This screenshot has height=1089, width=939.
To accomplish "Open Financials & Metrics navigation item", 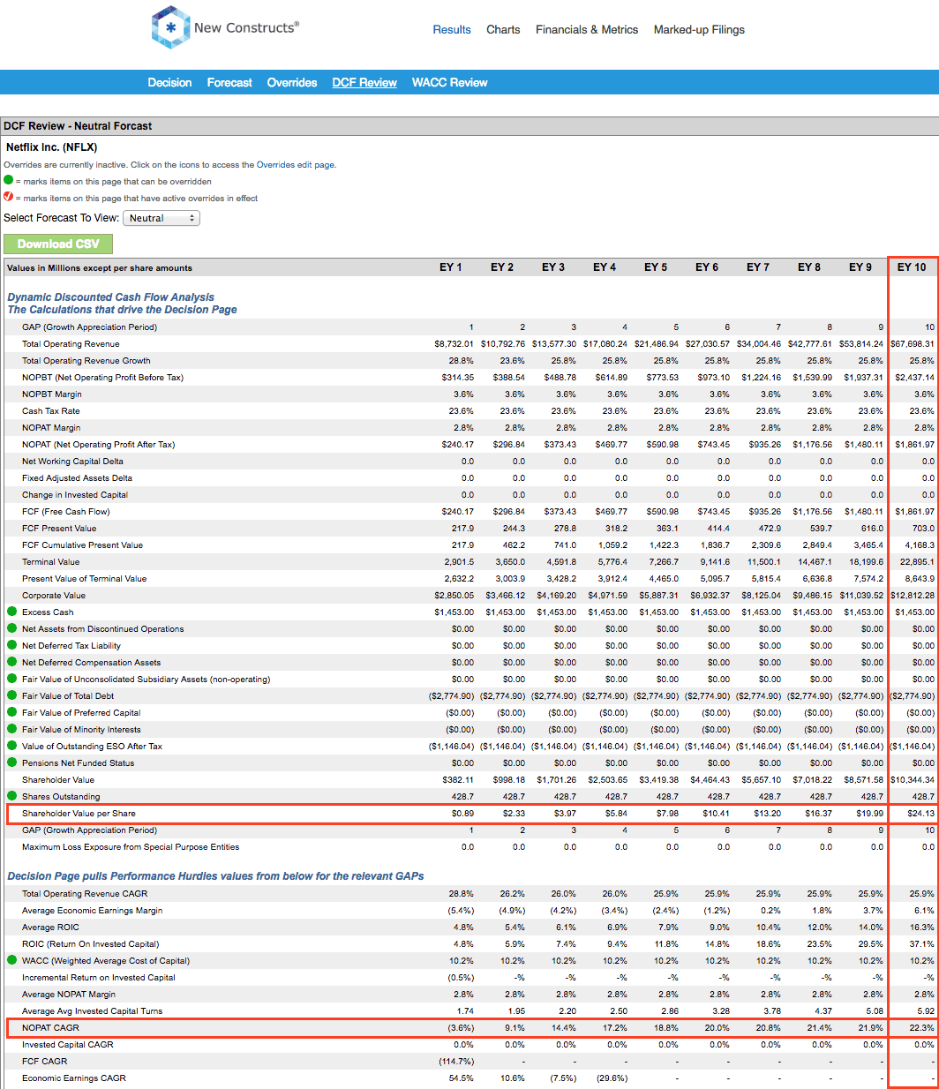I will 587,29.
